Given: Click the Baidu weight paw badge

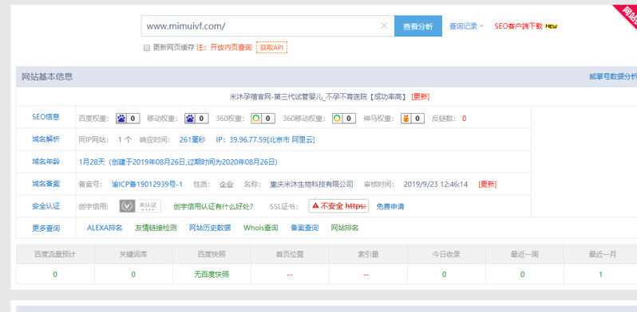Looking at the screenshot, I should coord(128,119).
